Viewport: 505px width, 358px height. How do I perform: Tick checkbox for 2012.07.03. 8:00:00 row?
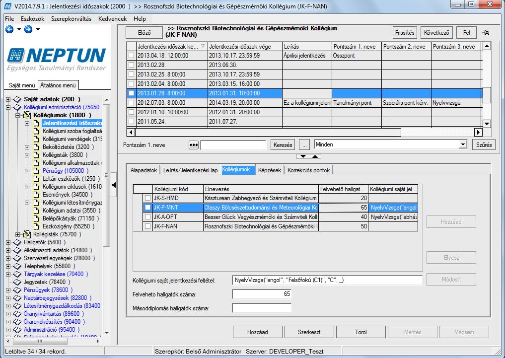coord(132,103)
